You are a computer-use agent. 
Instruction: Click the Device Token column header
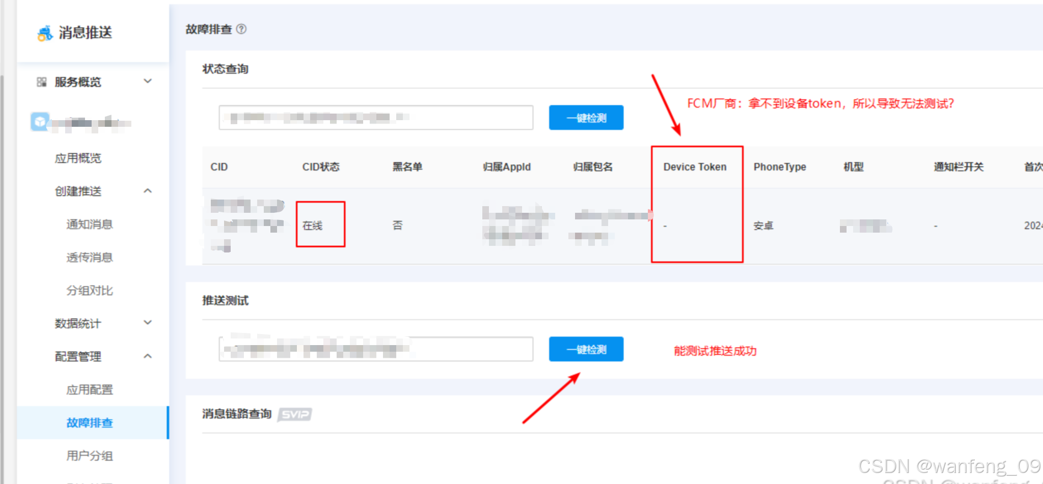point(695,167)
